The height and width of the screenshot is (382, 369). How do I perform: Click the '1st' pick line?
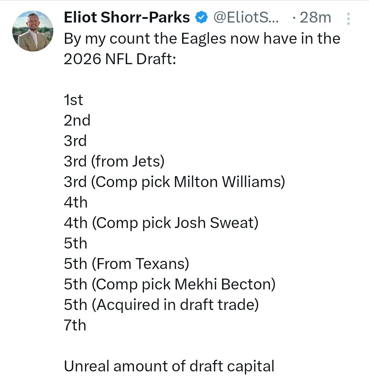(73, 100)
